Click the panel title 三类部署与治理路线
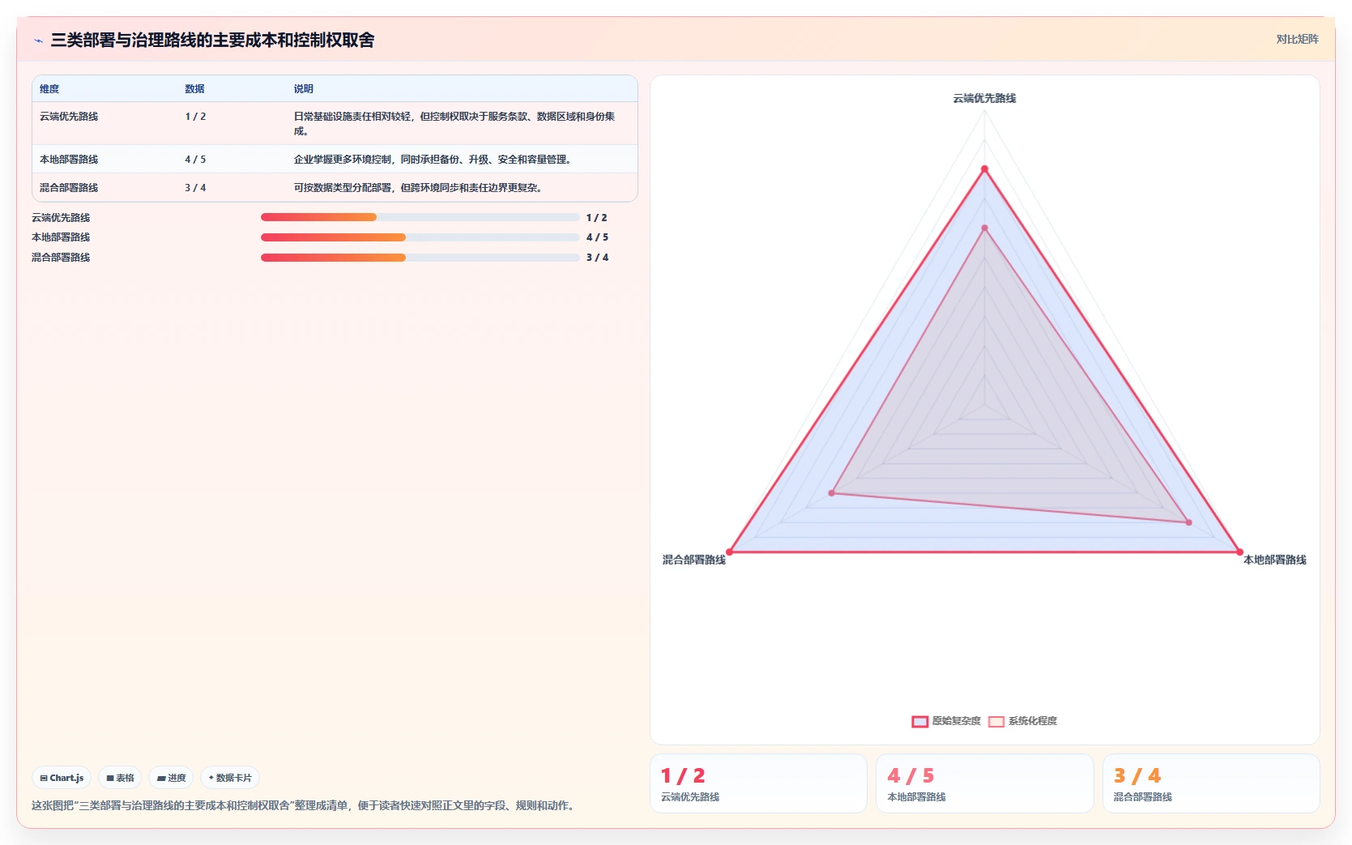The image size is (1352, 845). 212,41
